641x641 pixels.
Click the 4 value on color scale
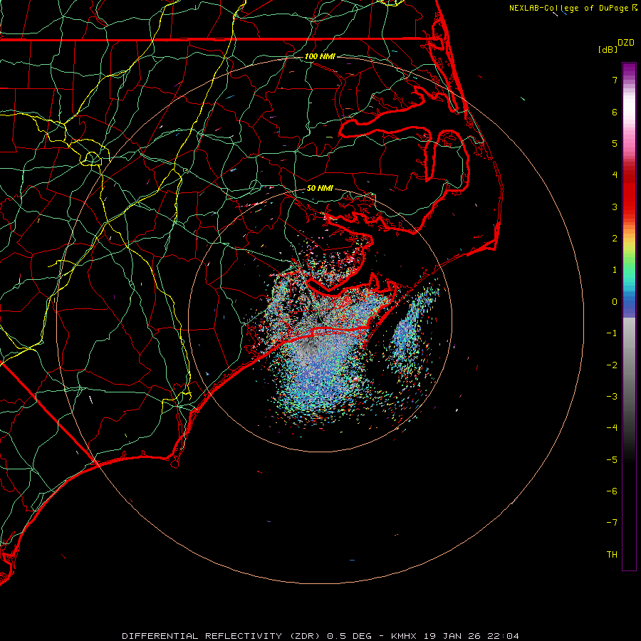coord(615,175)
